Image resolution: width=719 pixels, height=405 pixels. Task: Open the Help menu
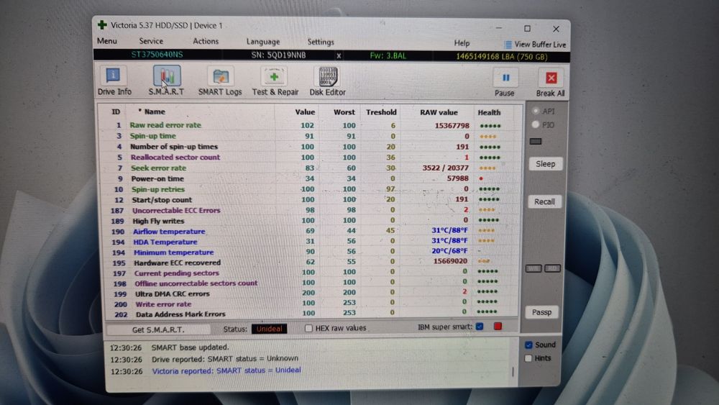click(462, 42)
